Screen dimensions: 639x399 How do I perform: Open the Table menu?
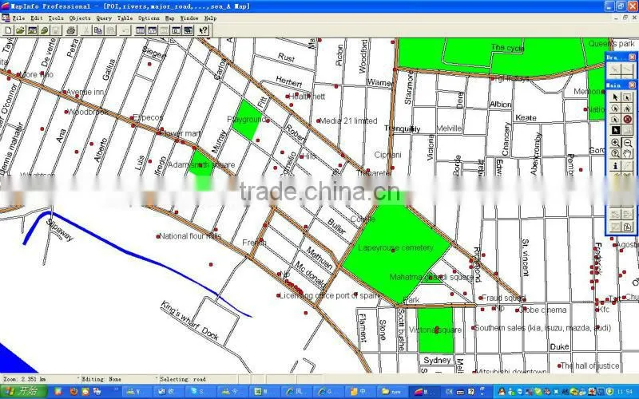[x=125, y=18]
